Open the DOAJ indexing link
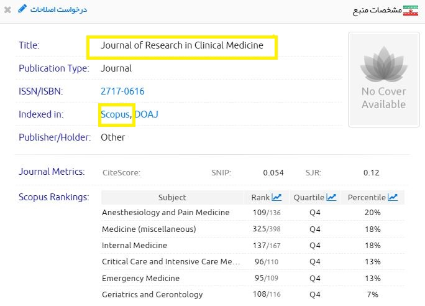Screen dimensions: 425x306 (147, 114)
